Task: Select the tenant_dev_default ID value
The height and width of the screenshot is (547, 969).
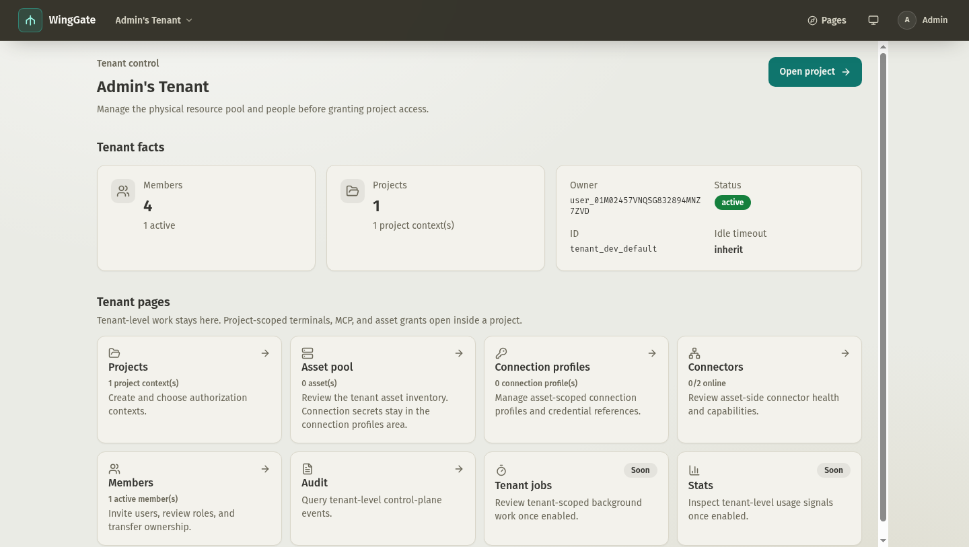Action: point(613,249)
